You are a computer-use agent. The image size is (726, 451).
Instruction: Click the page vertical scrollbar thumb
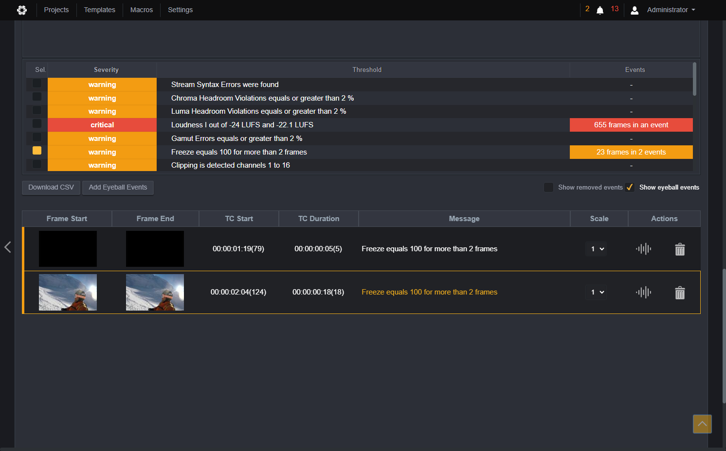click(724, 335)
